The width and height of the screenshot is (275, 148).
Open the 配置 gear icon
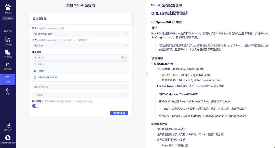pos(8,90)
